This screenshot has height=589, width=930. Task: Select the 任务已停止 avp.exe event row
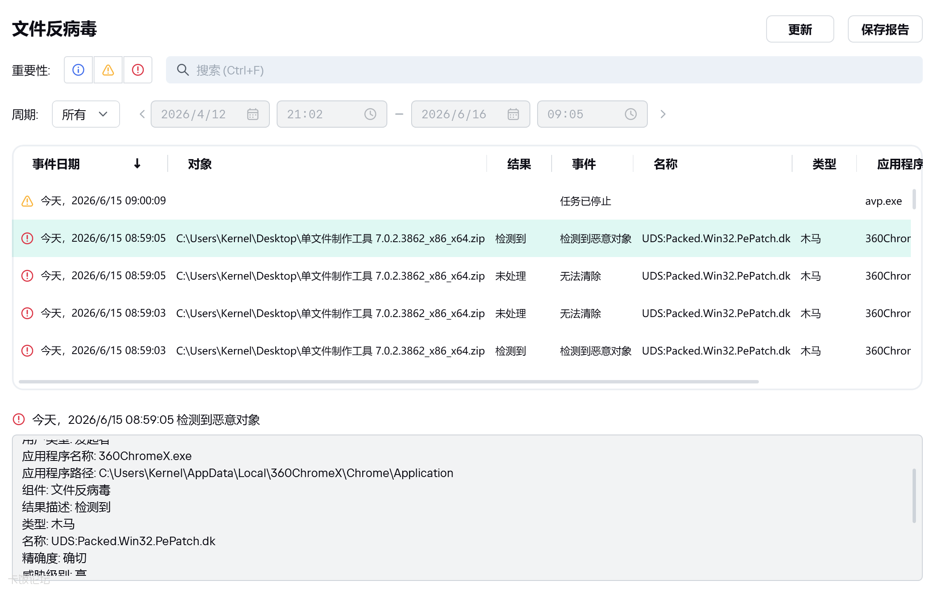pyautogui.click(x=461, y=201)
